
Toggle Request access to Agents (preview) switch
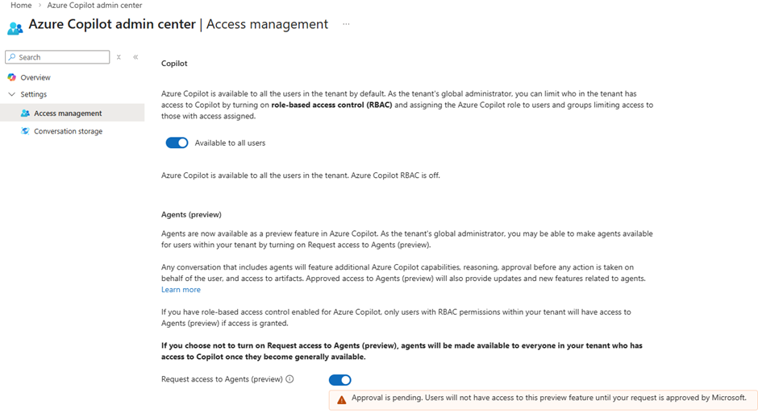pos(339,380)
